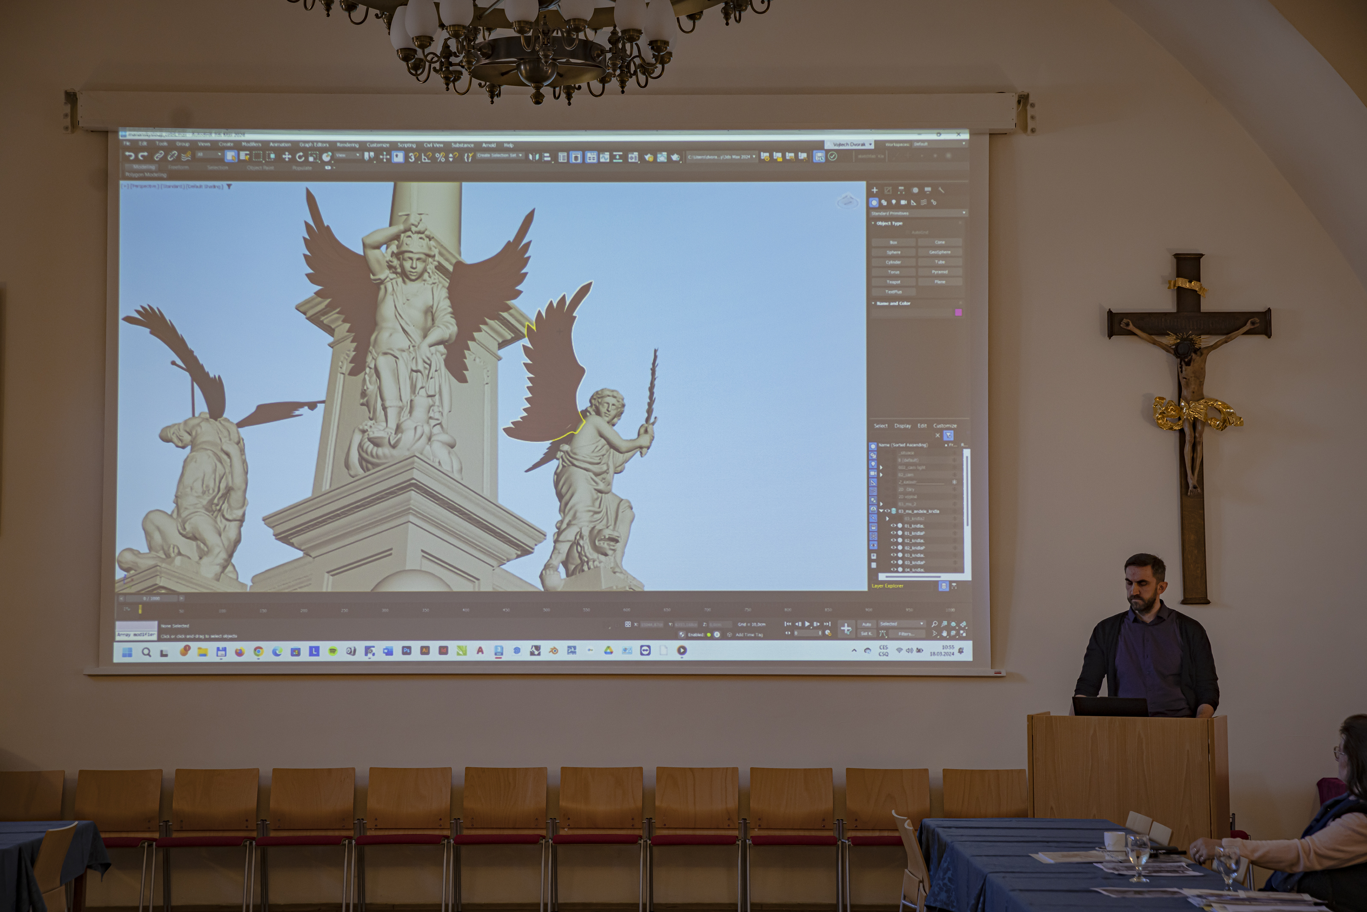The width and height of the screenshot is (1367, 912).
Task: Click the Mirror tool icon
Action: pos(533,157)
